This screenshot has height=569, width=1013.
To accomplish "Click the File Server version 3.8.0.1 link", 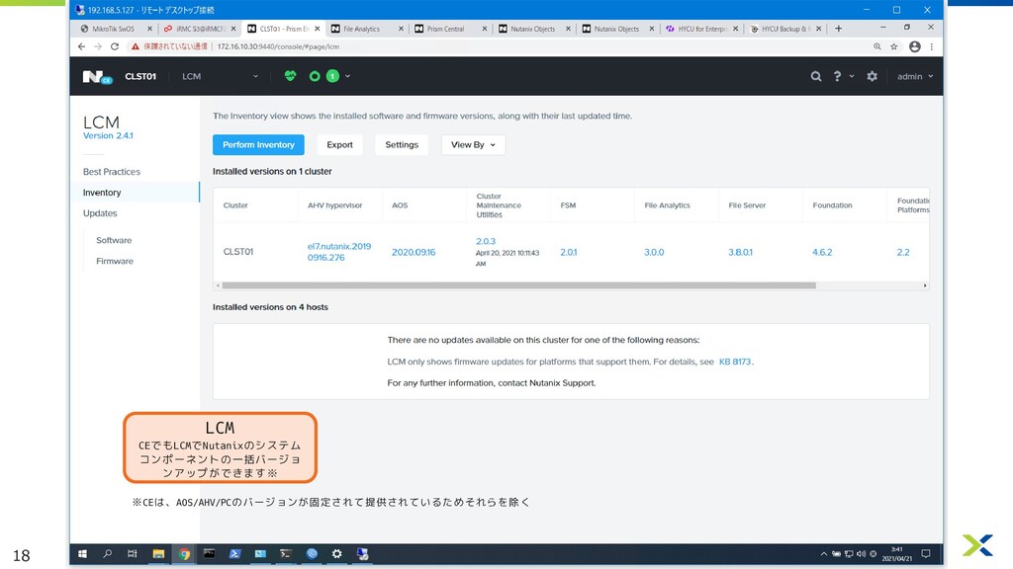I will click(x=740, y=252).
